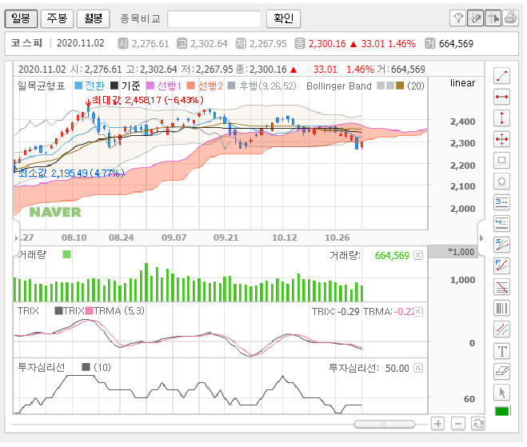This screenshot has height=447, width=527.
Task: Print the chart with printer icon
Action: tap(510, 18)
